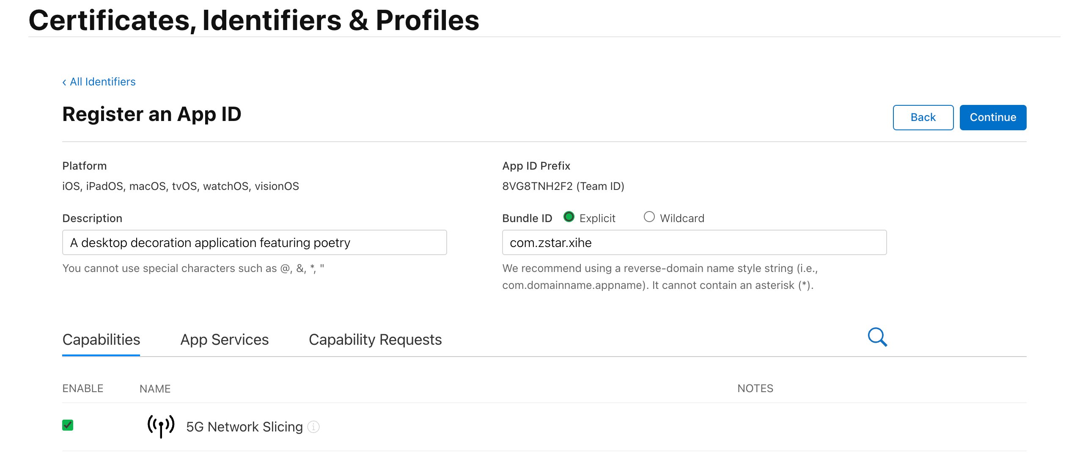Click the 5G Network Slicing capability name
1066x456 pixels.
pyautogui.click(x=245, y=427)
